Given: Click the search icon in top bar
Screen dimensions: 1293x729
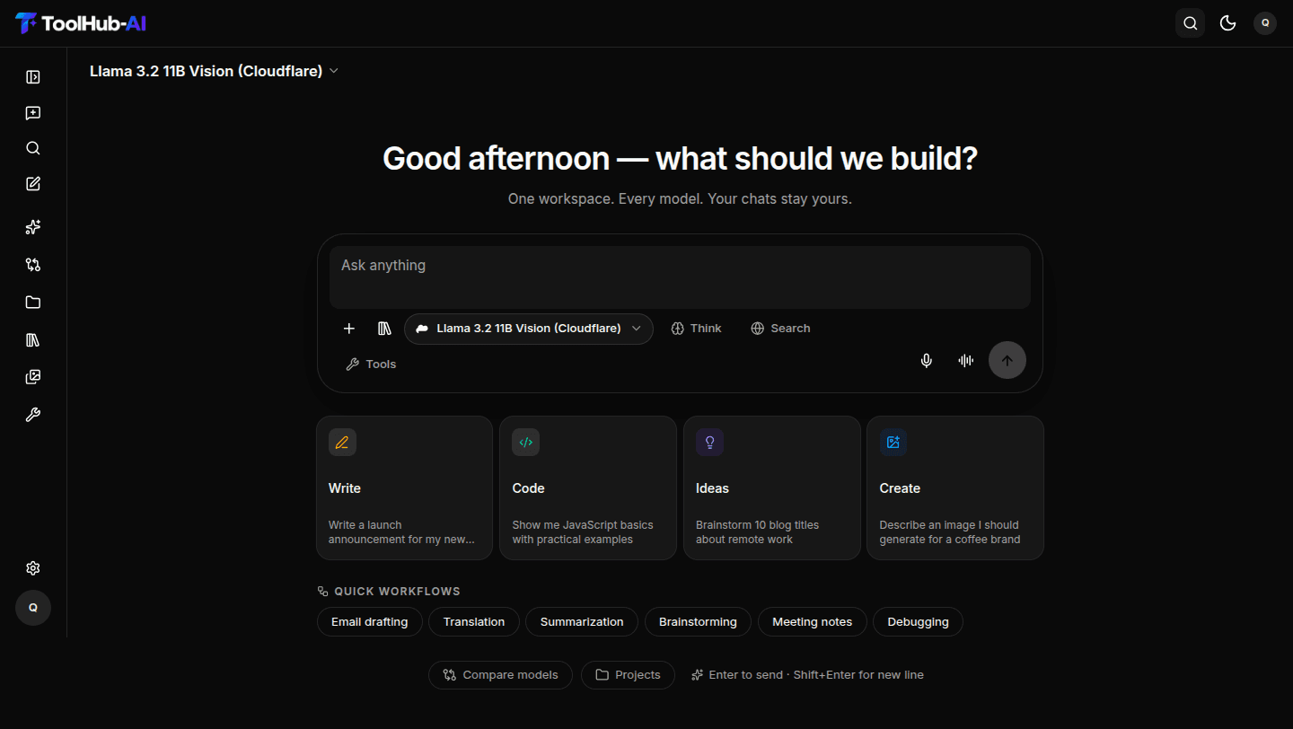Looking at the screenshot, I should pyautogui.click(x=1191, y=23).
